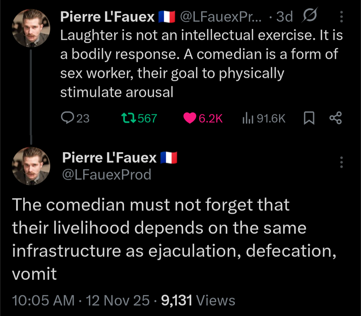Open the three-dot menu on second tweet
This screenshot has width=361, height=316.
[x=341, y=162]
